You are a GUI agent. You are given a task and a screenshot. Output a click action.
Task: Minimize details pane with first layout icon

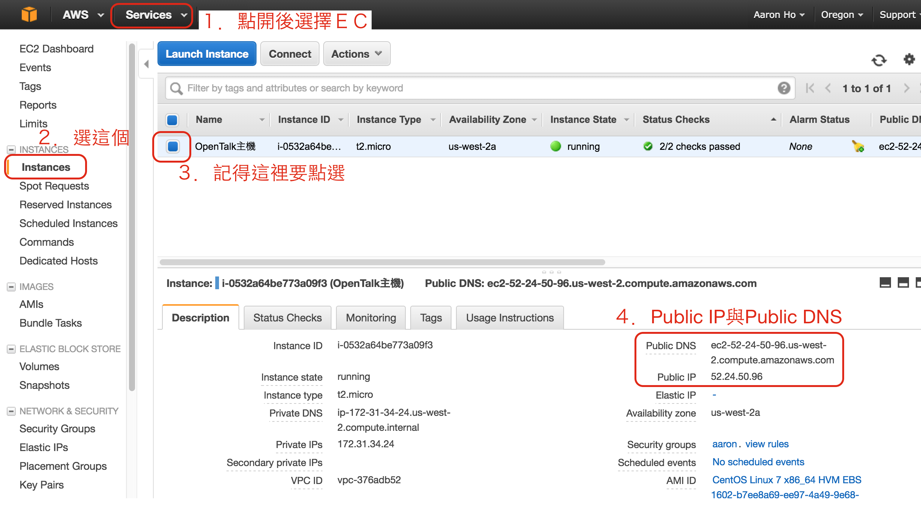click(885, 283)
